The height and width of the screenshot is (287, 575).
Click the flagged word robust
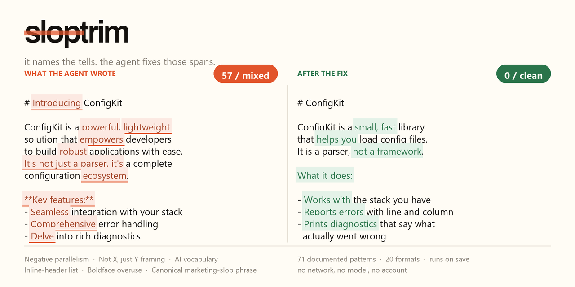(73, 152)
